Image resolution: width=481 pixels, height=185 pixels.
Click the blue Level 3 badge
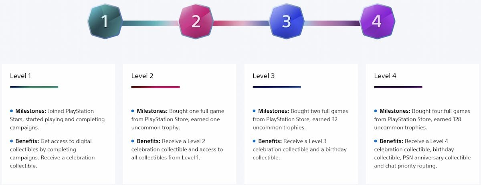pos(286,21)
